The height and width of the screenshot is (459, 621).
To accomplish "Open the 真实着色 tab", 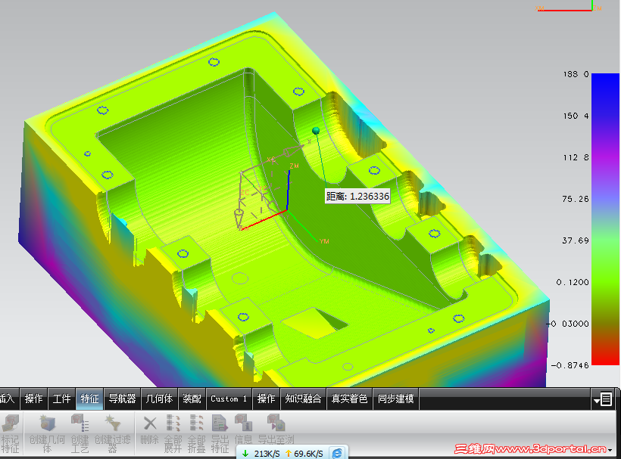I will pos(349,399).
